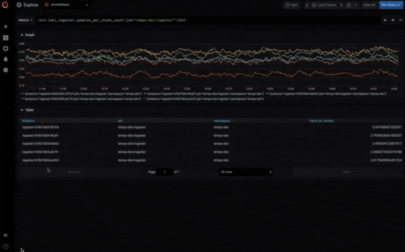Collapse the Table panel
The height and width of the screenshot is (252, 405).
27,110
